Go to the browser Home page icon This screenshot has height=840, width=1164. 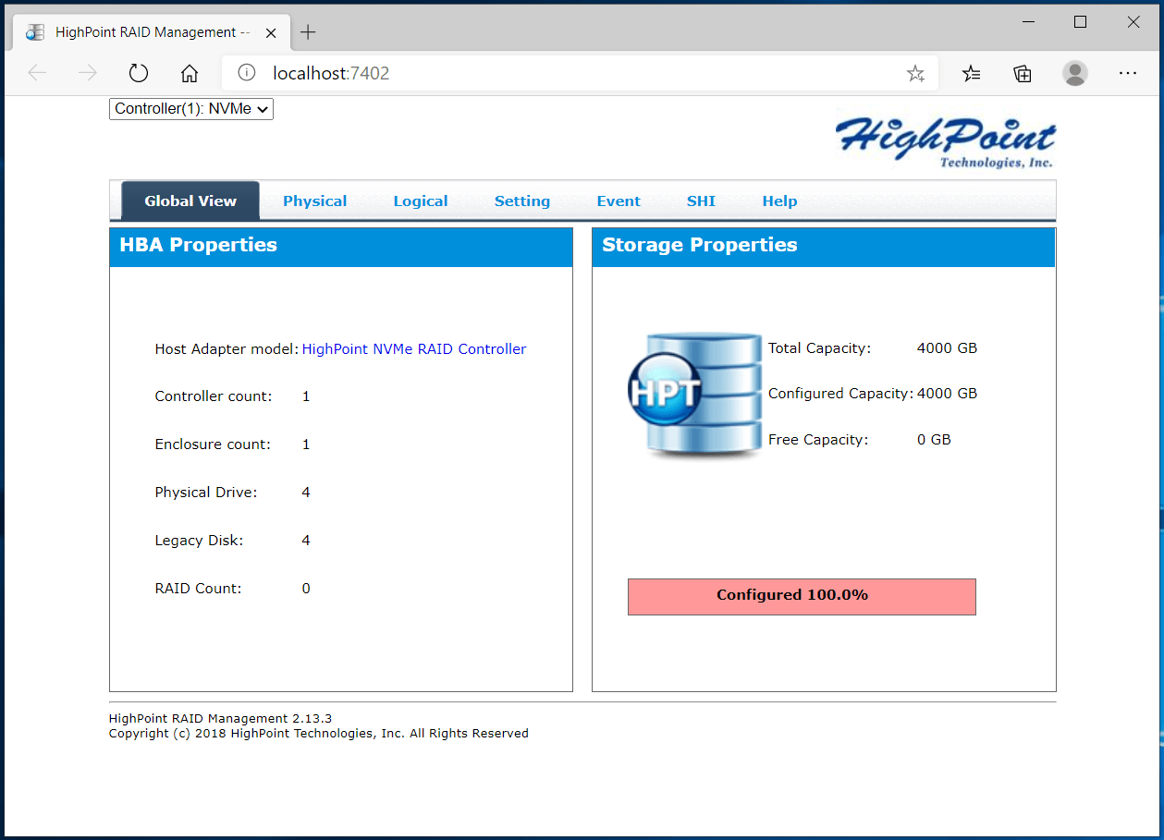point(190,73)
